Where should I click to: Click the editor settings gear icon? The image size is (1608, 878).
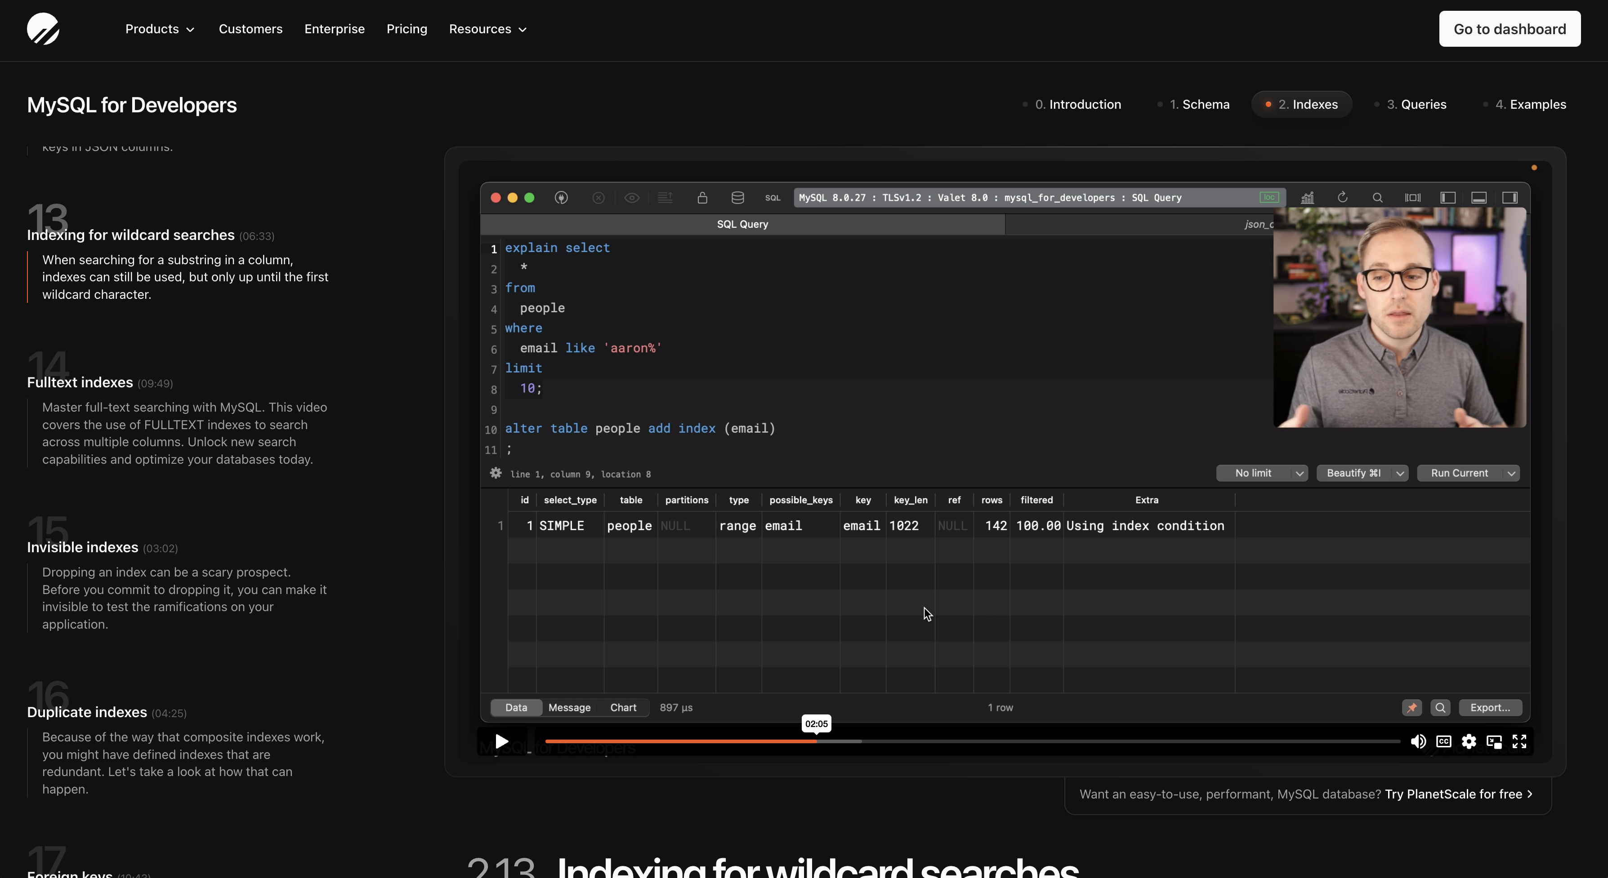click(x=496, y=473)
